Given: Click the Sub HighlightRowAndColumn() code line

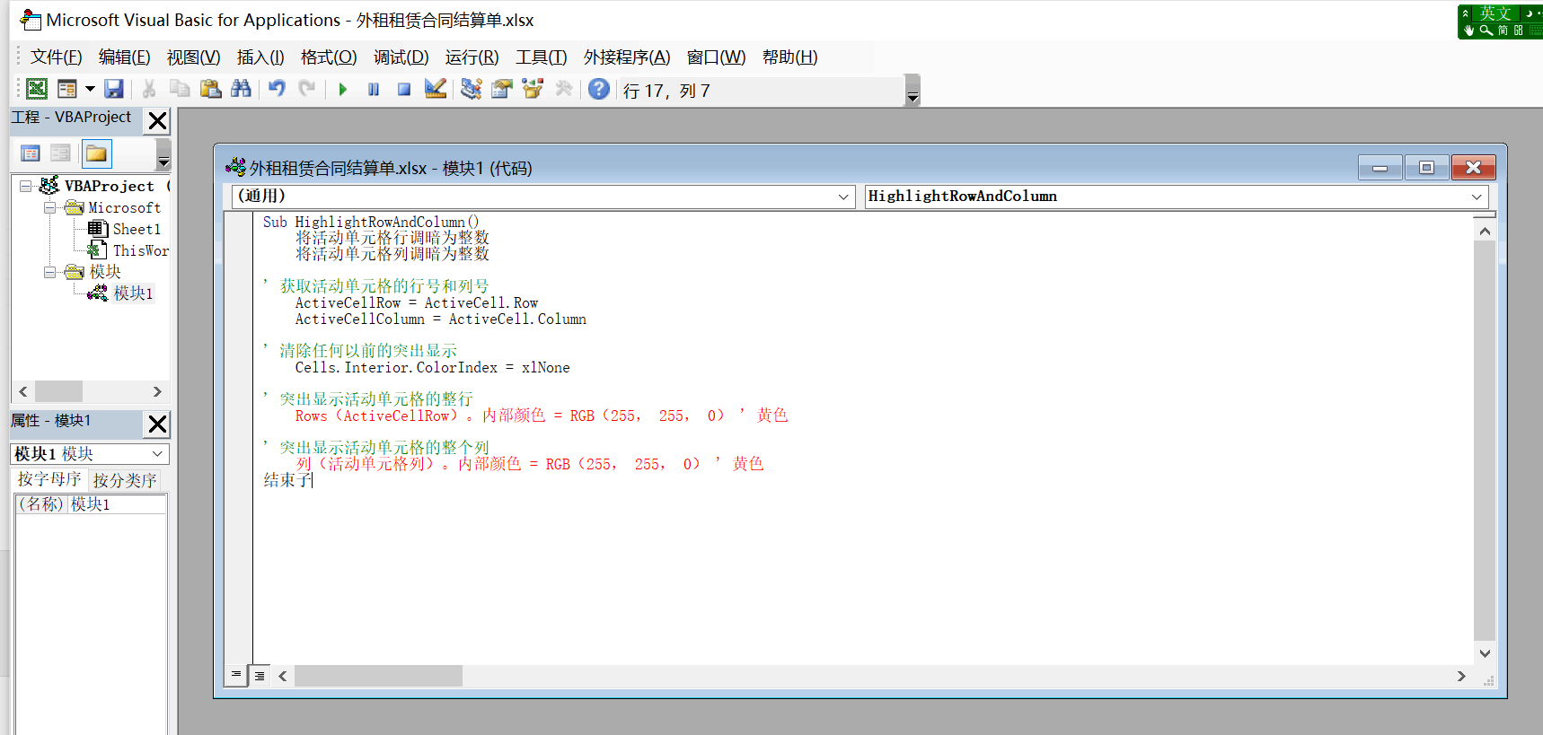Looking at the screenshot, I should (371, 222).
